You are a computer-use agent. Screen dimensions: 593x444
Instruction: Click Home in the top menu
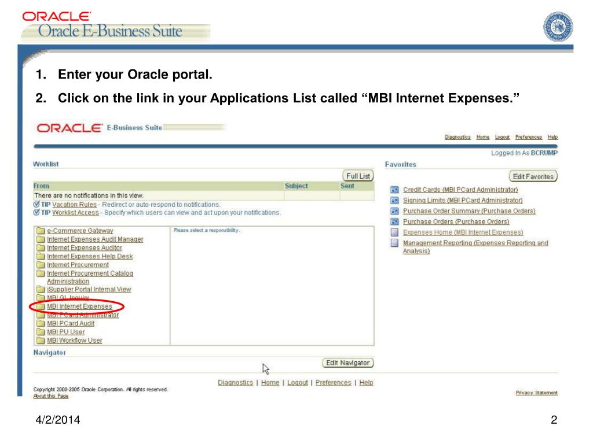pos(482,137)
